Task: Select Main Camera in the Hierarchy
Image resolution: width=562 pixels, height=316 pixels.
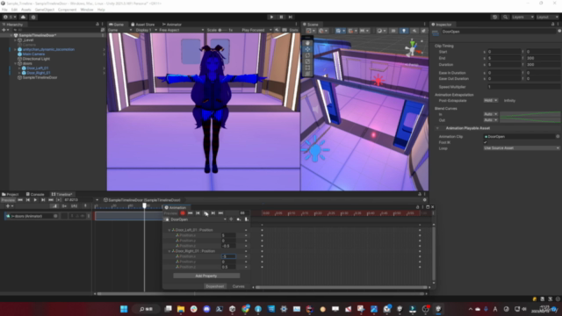Action: click(33, 54)
